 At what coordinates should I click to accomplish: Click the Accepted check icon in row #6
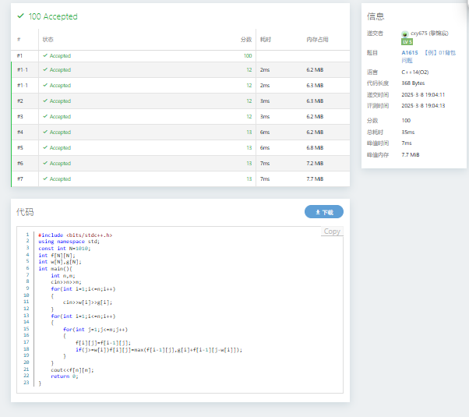(x=45, y=164)
